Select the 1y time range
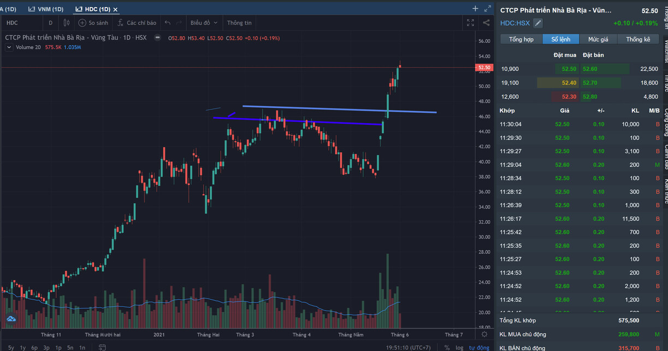Image resolution: width=668 pixels, height=351 pixels. click(x=22, y=347)
